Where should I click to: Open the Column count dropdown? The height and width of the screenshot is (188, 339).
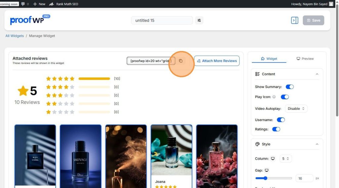point(285,159)
